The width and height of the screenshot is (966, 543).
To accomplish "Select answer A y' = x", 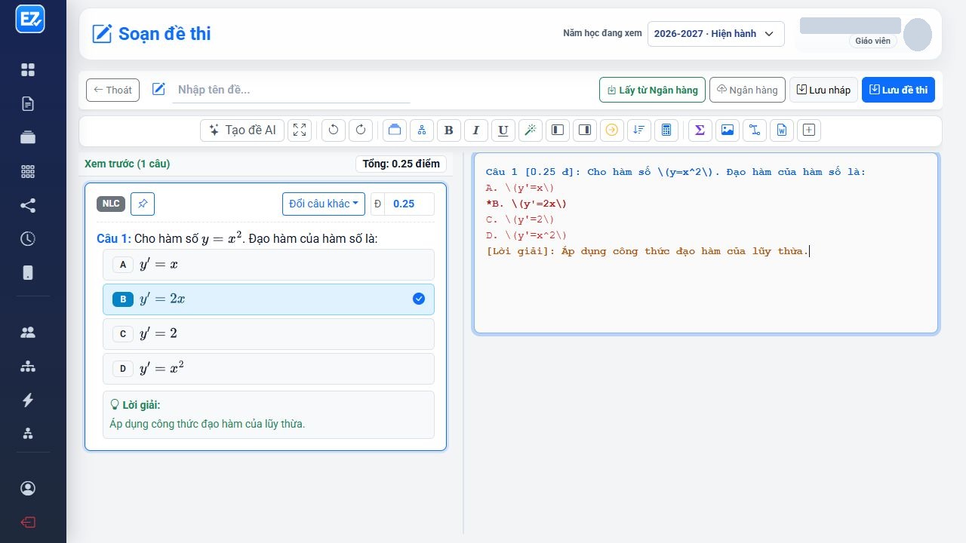I will (x=269, y=265).
